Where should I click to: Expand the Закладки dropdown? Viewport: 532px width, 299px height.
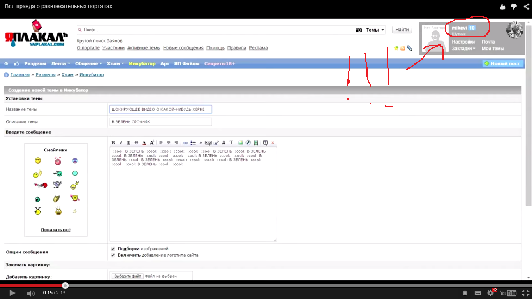(463, 49)
